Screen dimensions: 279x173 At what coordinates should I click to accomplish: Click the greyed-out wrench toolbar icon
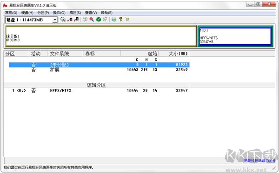85,20
